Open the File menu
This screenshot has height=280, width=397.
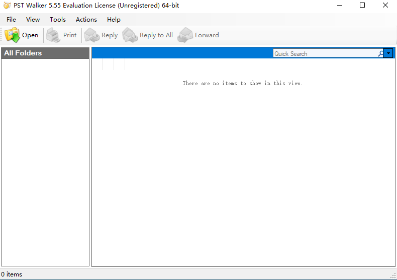pos(11,20)
